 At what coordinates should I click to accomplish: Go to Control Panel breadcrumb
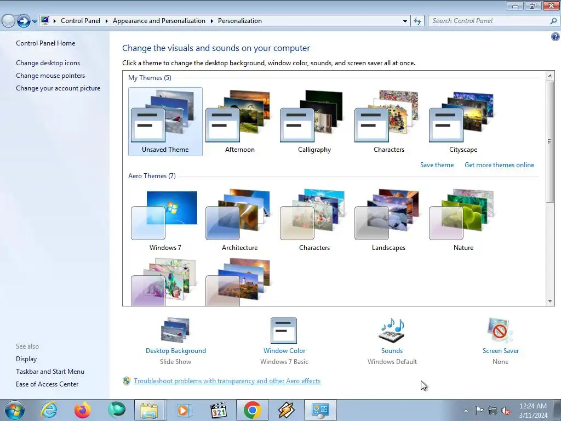[x=81, y=21]
